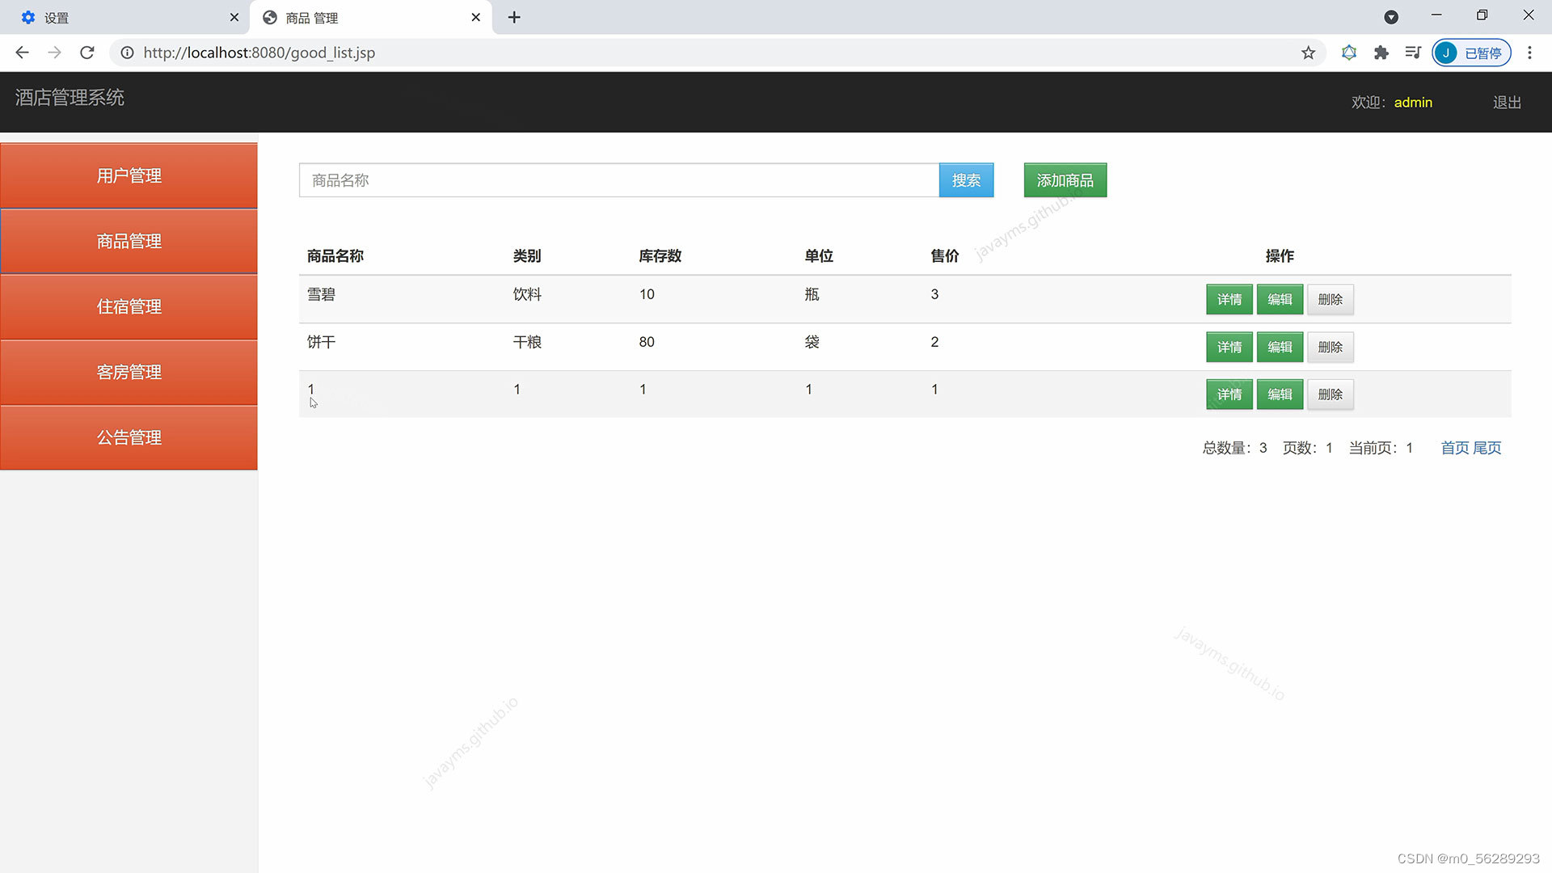Screen dimensions: 1552x873
Task: Bookmark page with the star icon
Action: pyautogui.click(x=1308, y=53)
